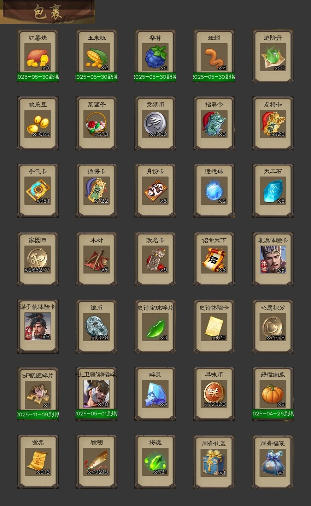Screen dimensions: 311x506
Task: Select the 谋于禁体验卡 character card
Action: 38,326
